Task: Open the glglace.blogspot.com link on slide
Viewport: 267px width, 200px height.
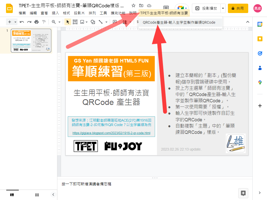Action: coord(111,133)
